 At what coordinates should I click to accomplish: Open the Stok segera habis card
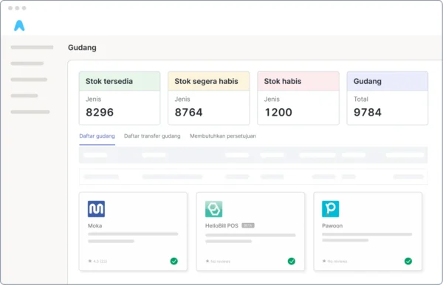tap(209, 98)
